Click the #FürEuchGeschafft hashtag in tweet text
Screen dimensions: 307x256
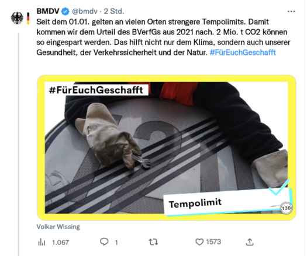coord(243,52)
